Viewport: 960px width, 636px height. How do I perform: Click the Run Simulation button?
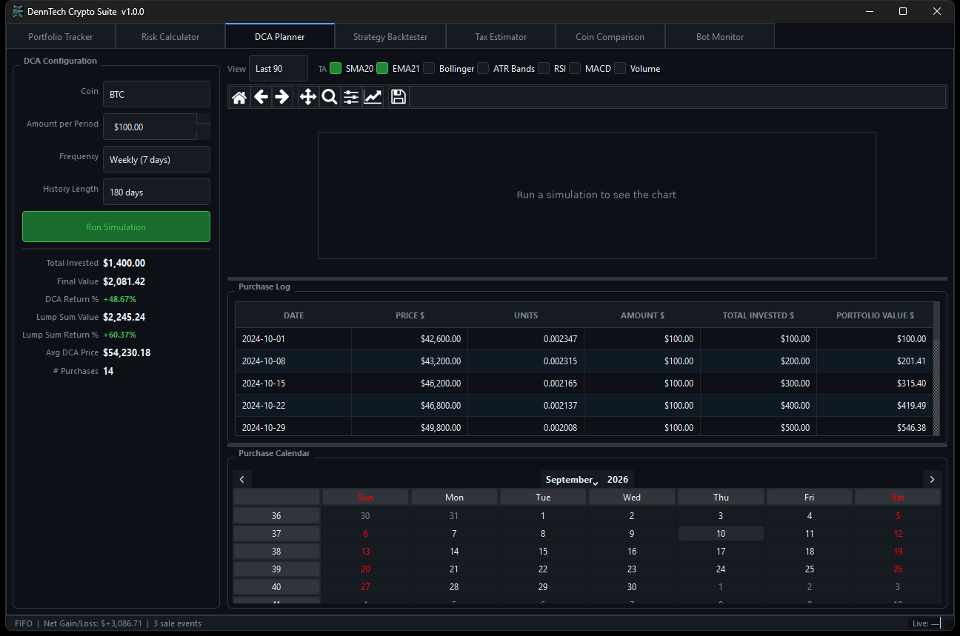[x=116, y=227]
